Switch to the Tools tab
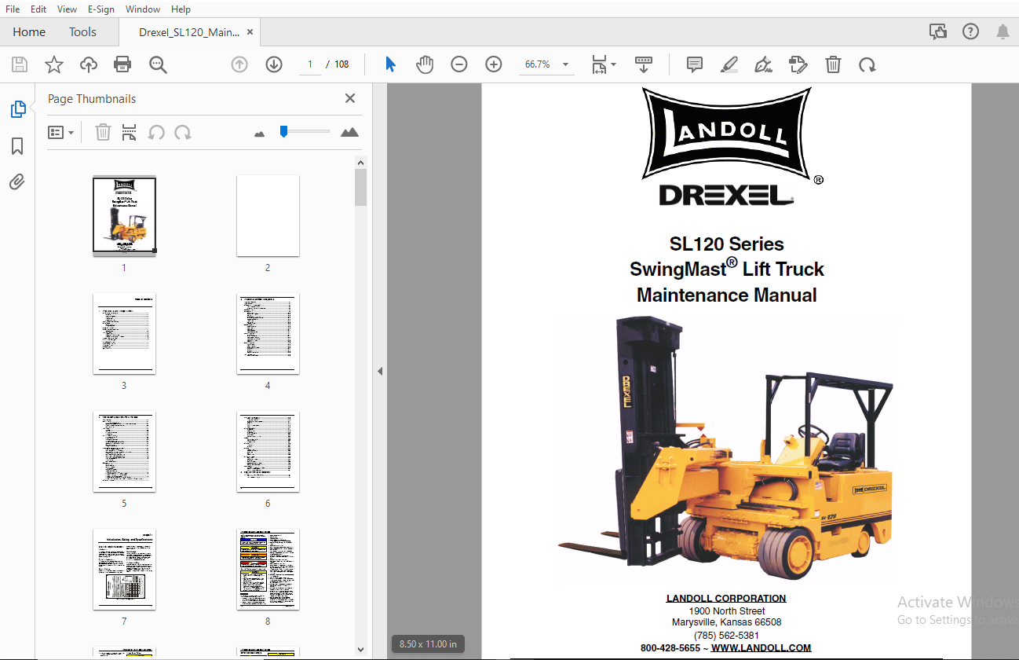 click(82, 32)
